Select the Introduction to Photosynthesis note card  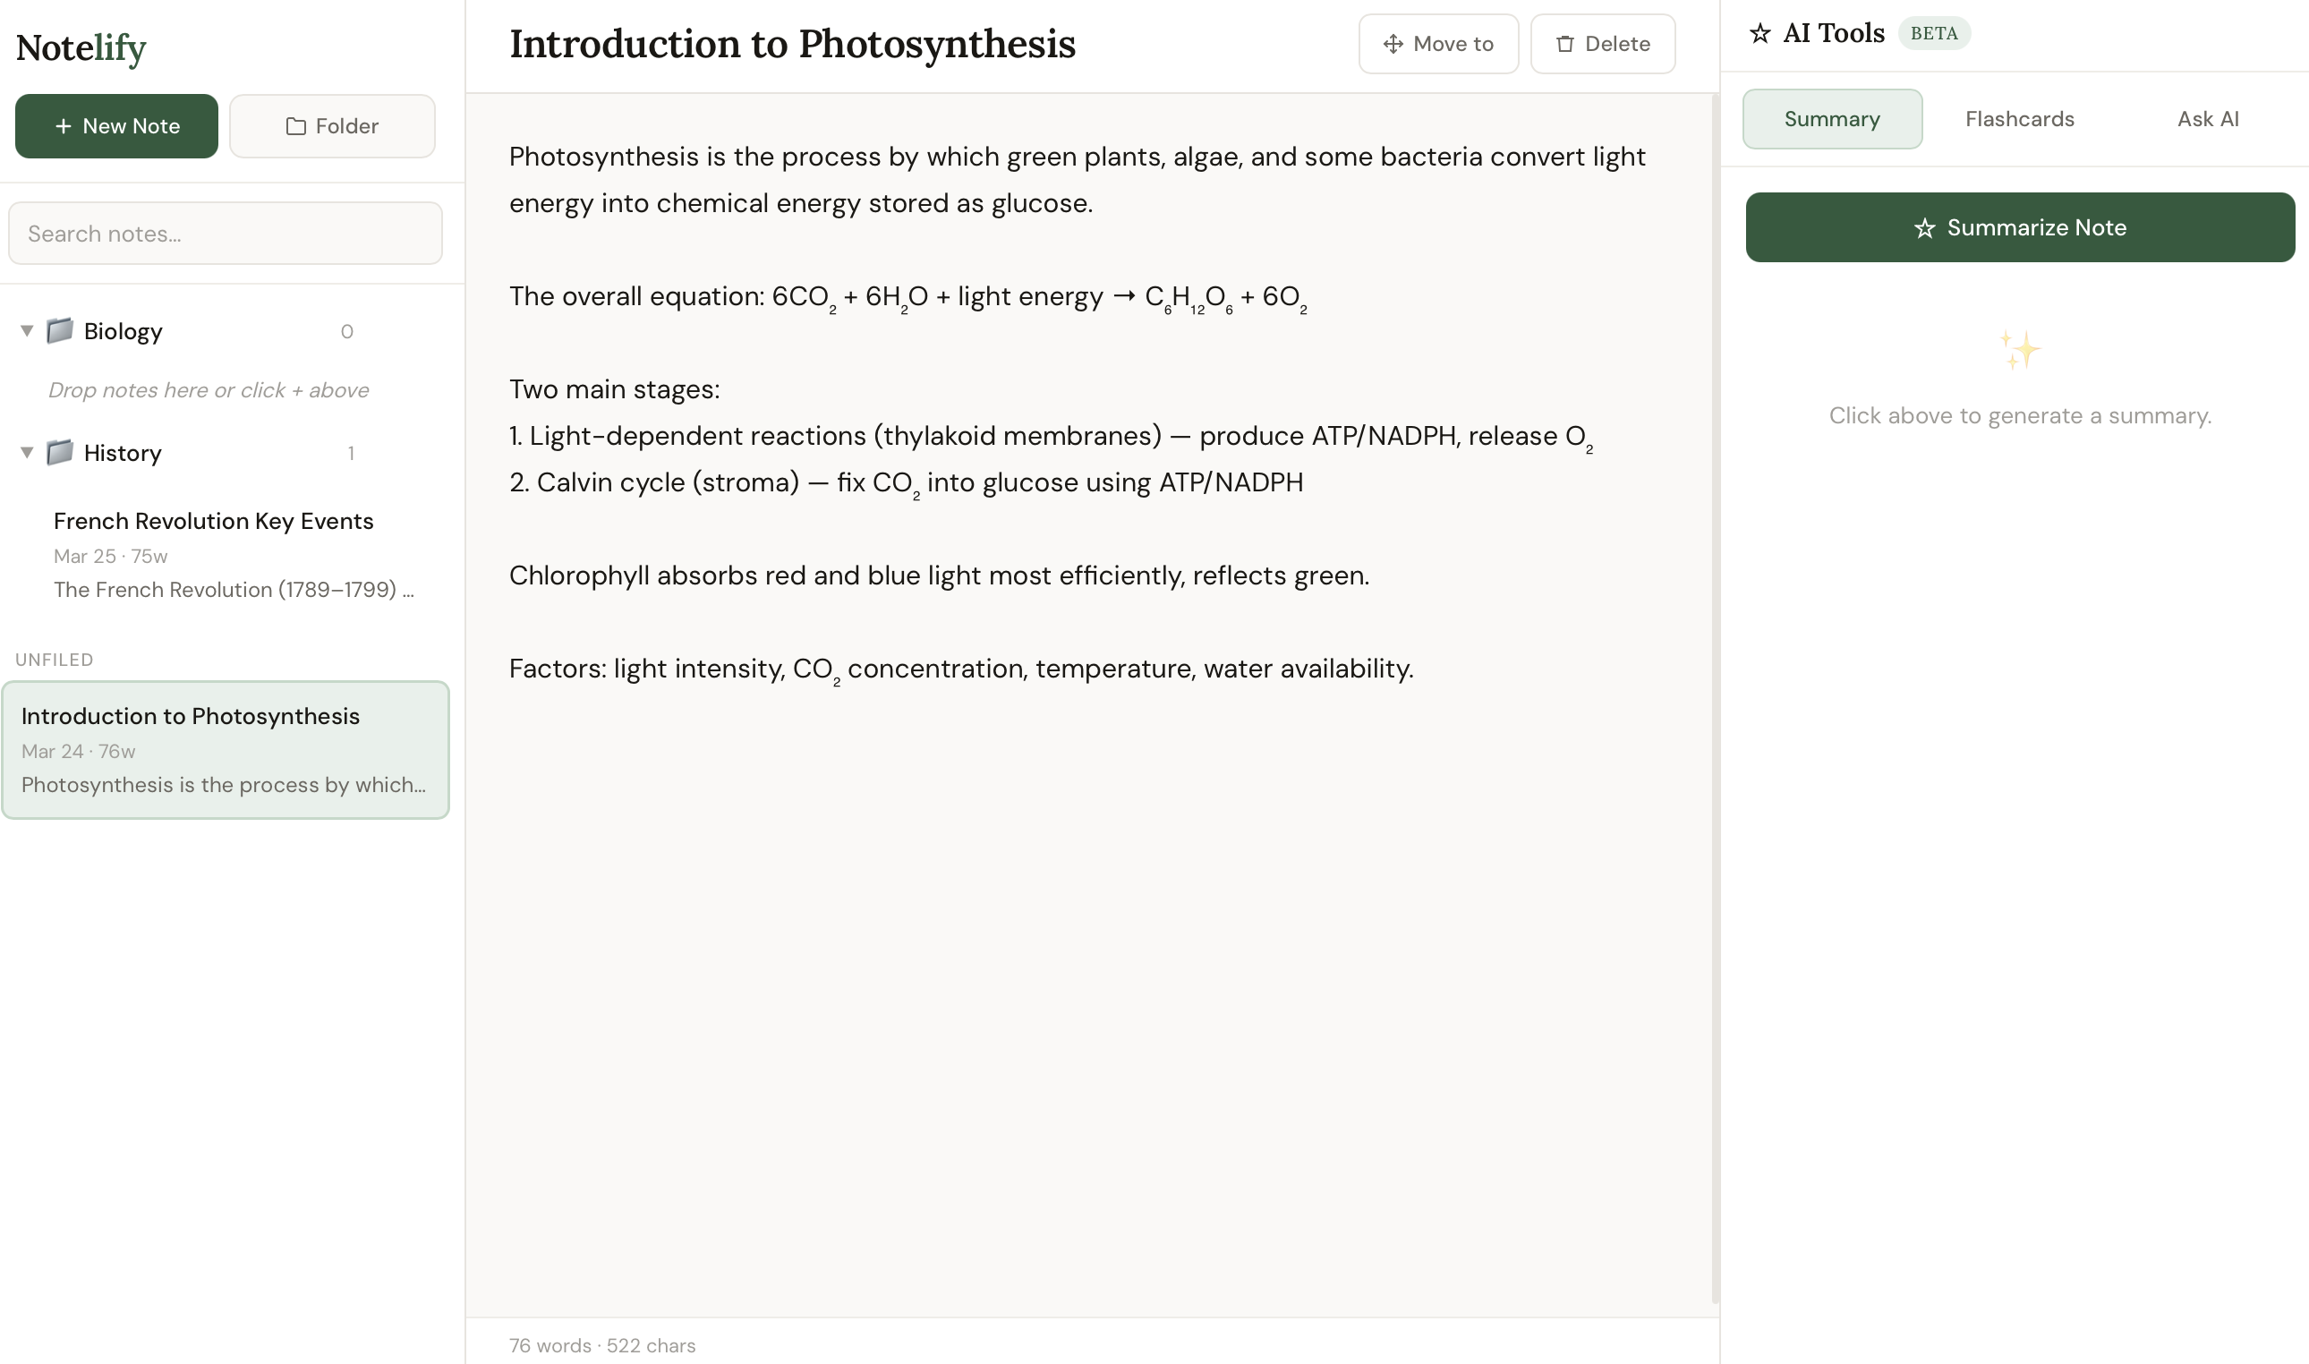(226, 750)
